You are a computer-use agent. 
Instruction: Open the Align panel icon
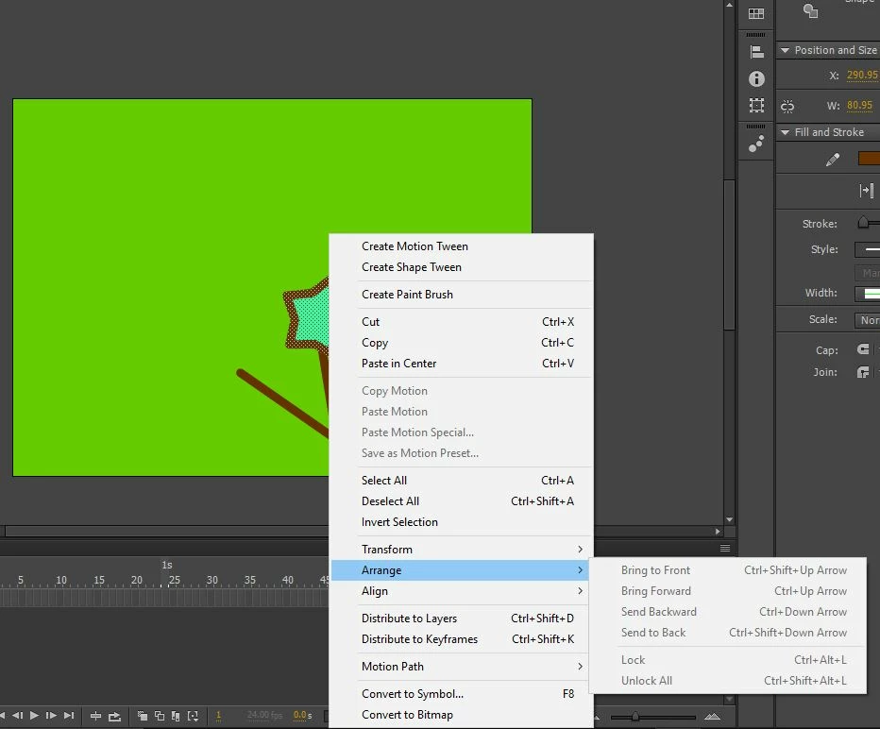(x=756, y=52)
